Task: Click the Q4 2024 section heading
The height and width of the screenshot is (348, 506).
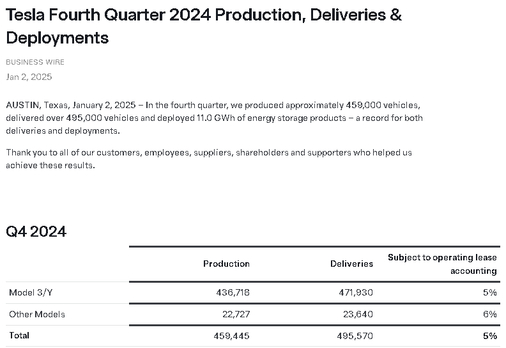Action: 36,232
